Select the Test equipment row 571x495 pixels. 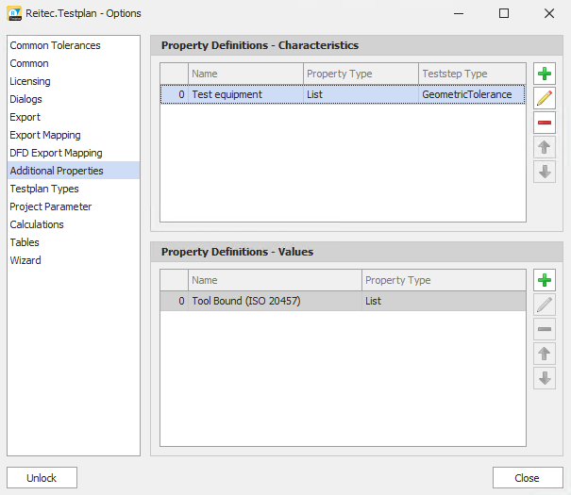click(x=245, y=94)
